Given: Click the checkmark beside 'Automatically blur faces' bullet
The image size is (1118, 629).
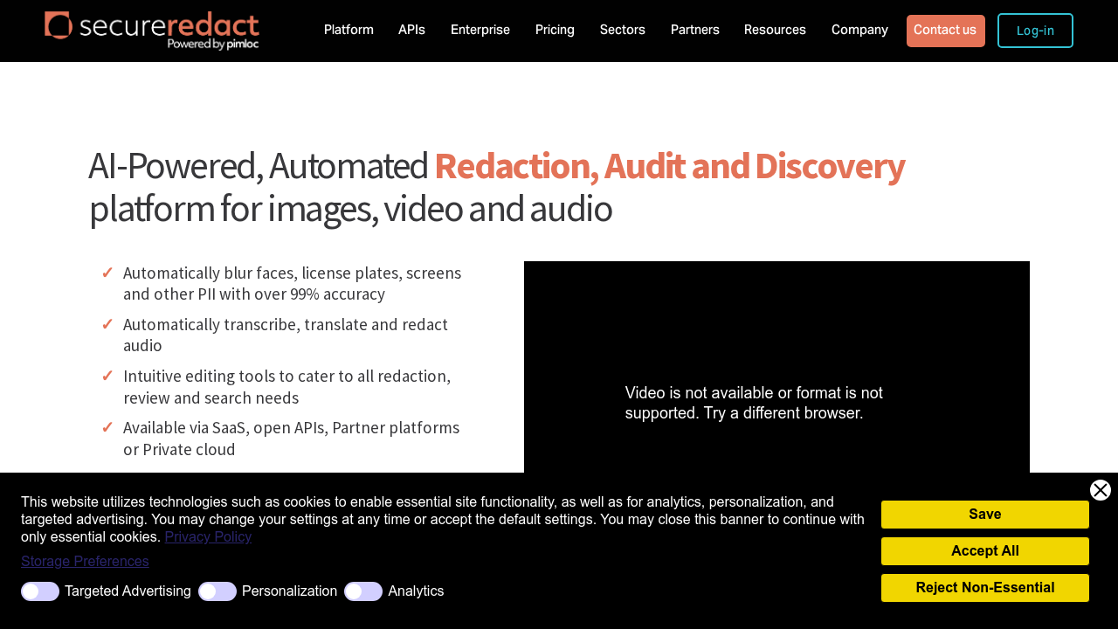Looking at the screenshot, I should (x=106, y=273).
